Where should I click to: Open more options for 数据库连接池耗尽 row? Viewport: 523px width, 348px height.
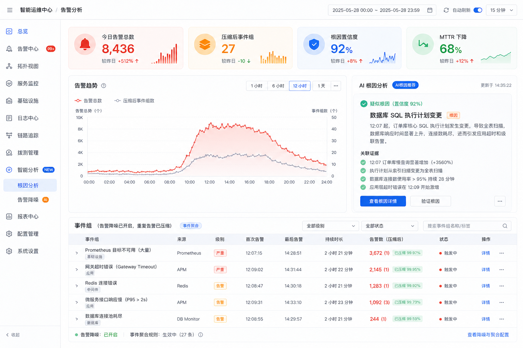tap(502, 319)
